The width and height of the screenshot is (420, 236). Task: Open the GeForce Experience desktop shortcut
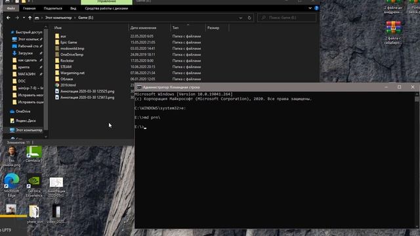(34, 185)
